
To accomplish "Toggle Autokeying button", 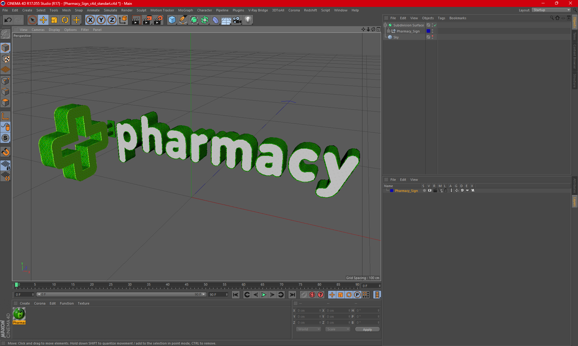I will point(312,295).
